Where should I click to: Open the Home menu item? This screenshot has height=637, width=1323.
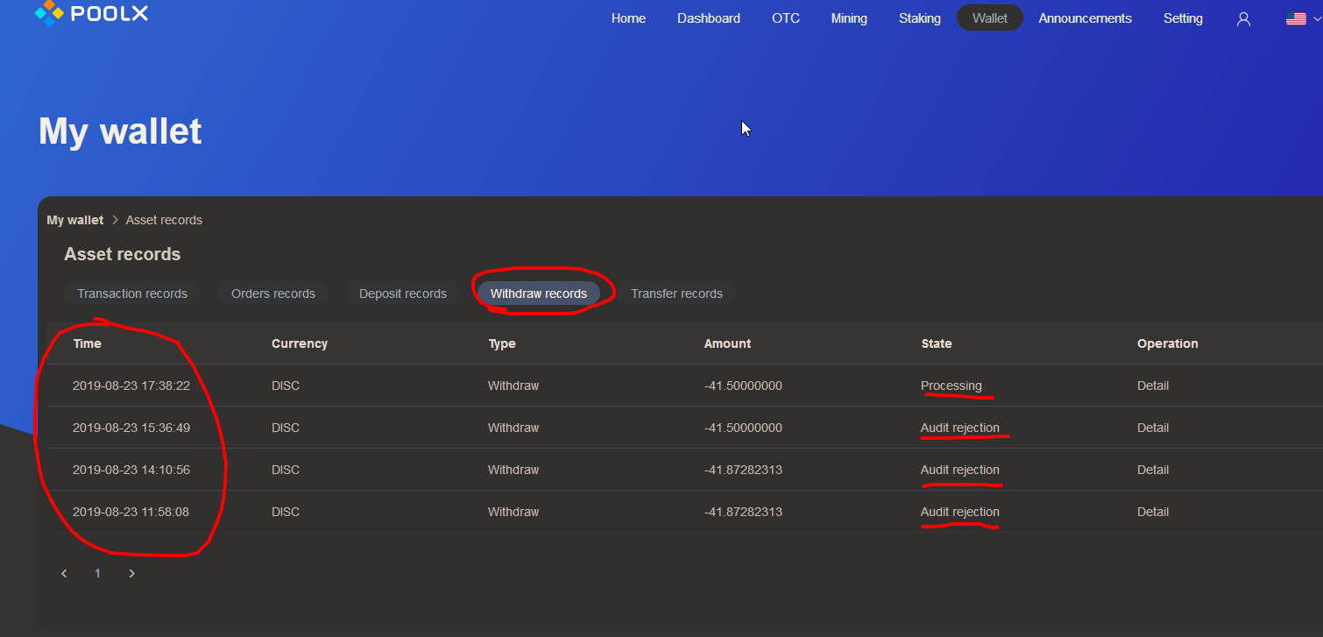pyautogui.click(x=628, y=18)
